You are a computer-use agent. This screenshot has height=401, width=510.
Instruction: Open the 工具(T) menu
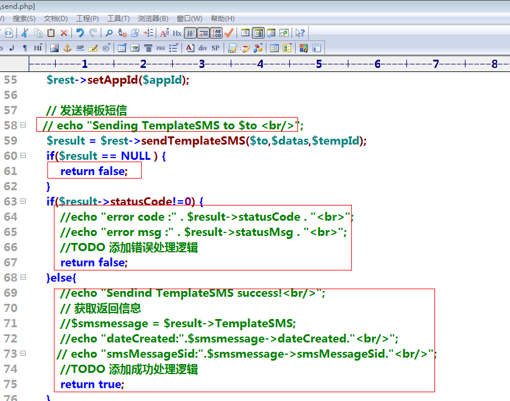tap(118, 19)
